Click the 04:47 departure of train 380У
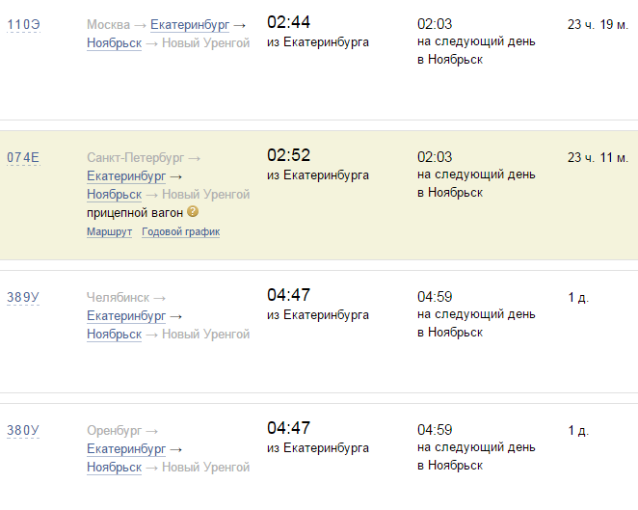The width and height of the screenshot is (638, 510). click(288, 428)
